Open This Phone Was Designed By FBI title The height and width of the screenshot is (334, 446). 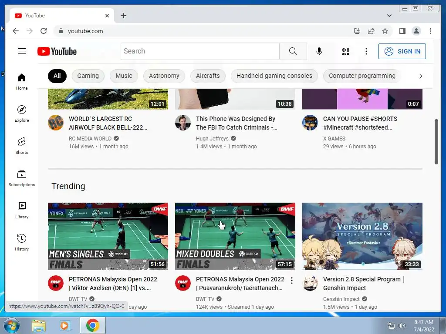coord(237,123)
